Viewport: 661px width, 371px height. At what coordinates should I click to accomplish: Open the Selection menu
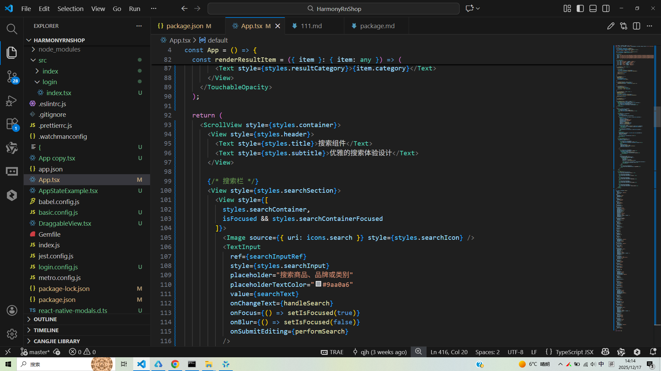coord(70,9)
